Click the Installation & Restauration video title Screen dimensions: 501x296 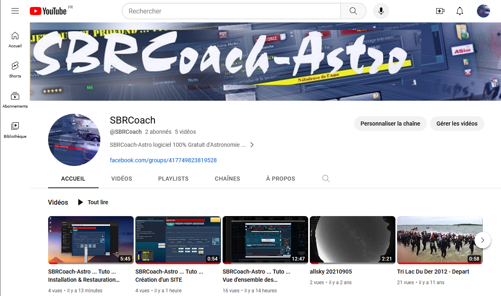pos(84,276)
